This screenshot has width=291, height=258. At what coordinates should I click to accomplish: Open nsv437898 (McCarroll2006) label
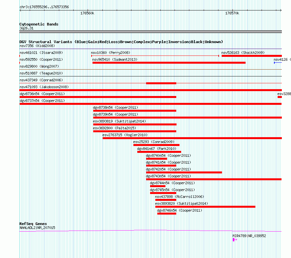click(x=180, y=197)
